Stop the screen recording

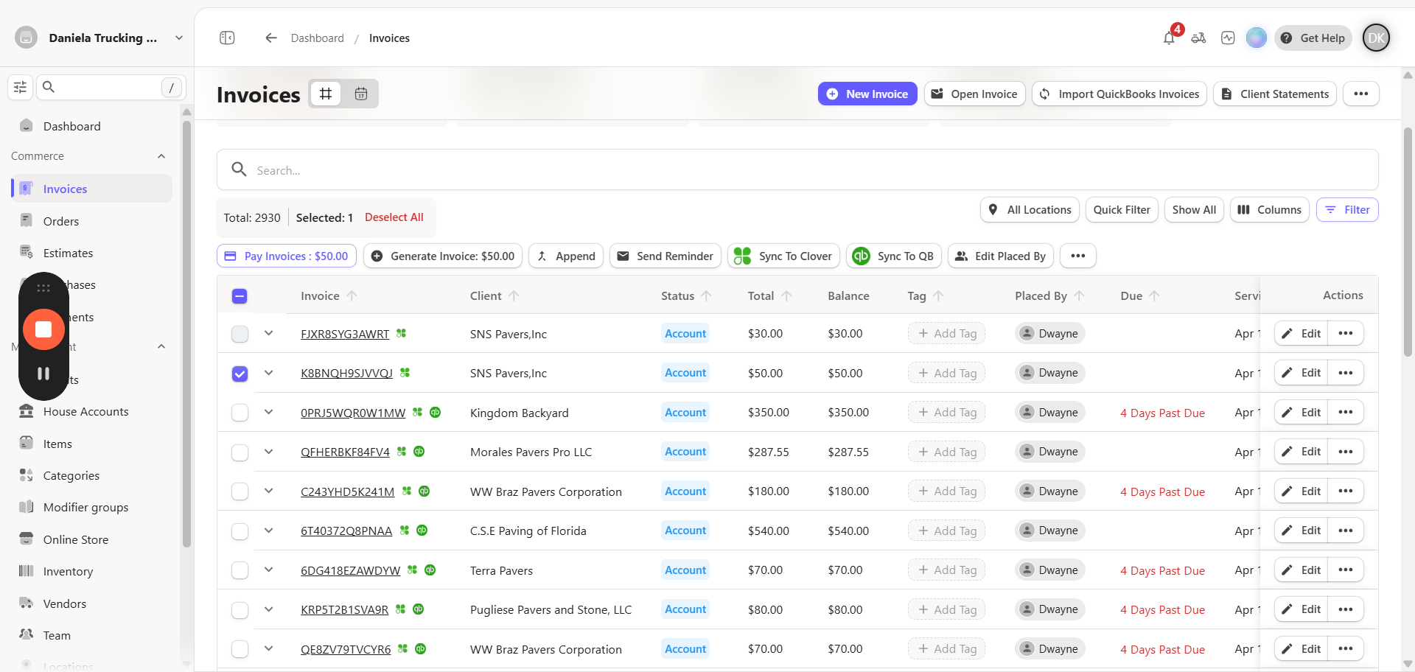[x=43, y=329]
